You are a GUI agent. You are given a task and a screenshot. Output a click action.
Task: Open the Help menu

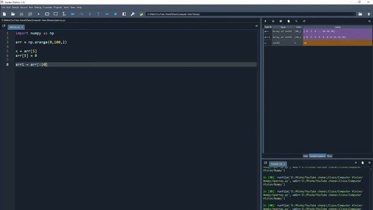click(79, 8)
